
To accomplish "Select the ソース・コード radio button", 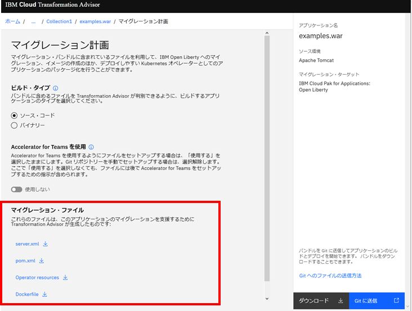I will [x=14, y=115].
